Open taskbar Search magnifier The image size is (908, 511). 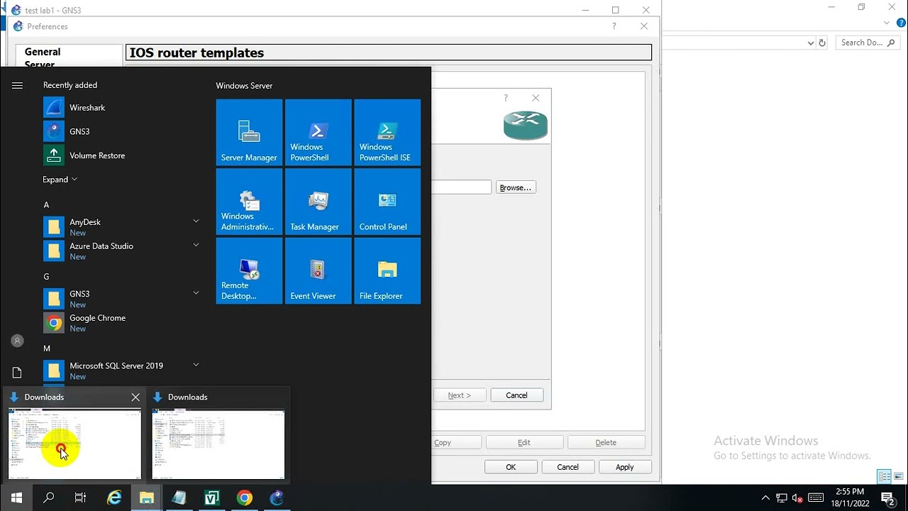coord(48,498)
